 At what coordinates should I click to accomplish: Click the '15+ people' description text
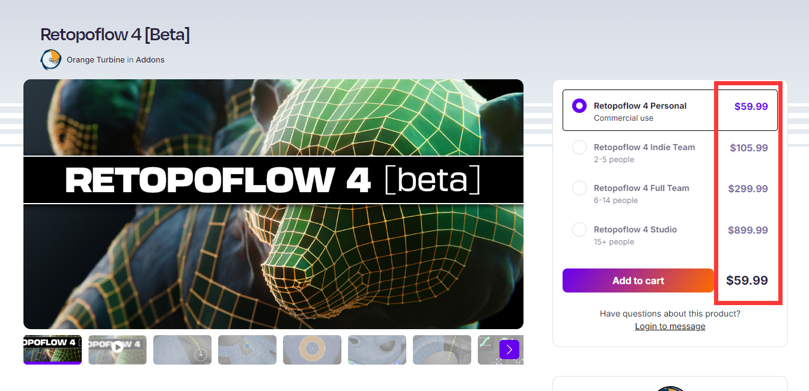(x=614, y=241)
